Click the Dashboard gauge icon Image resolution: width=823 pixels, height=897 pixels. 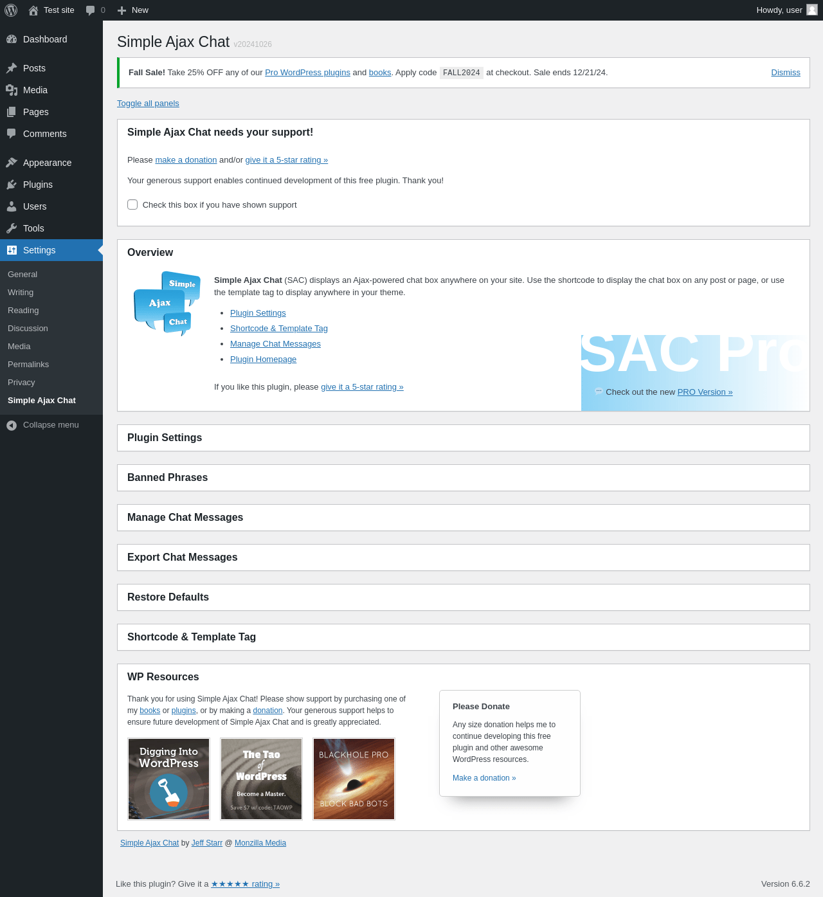pos(12,39)
